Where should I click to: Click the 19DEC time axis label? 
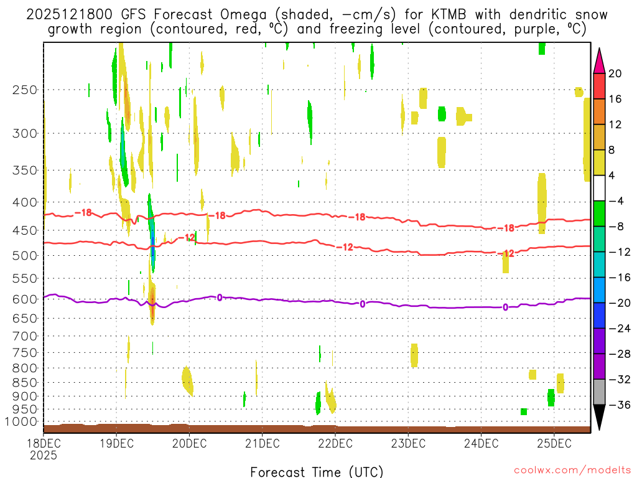[116, 443]
